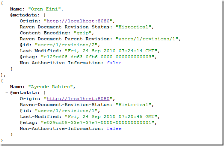Image resolution: width=224 pixels, height=146 pixels.
Task: Click the etag value starting e129cd08
Action: pyautogui.click(x=98, y=57)
